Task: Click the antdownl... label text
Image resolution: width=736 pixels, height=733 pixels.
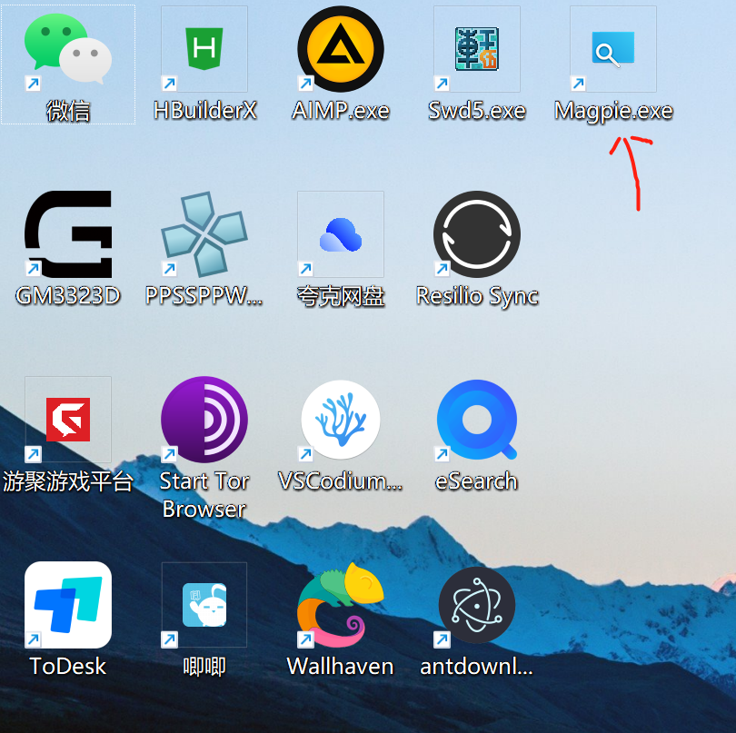Action: pyautogui.click(x=477, y=667)
